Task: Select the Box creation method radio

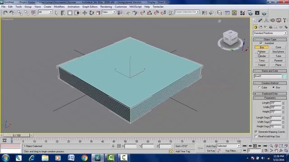Action: click(x=274, y=88)
